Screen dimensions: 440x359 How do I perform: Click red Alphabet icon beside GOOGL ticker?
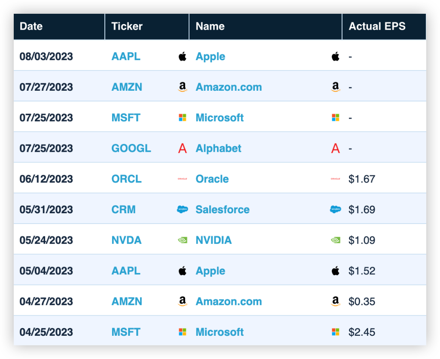tap(183, 149)
